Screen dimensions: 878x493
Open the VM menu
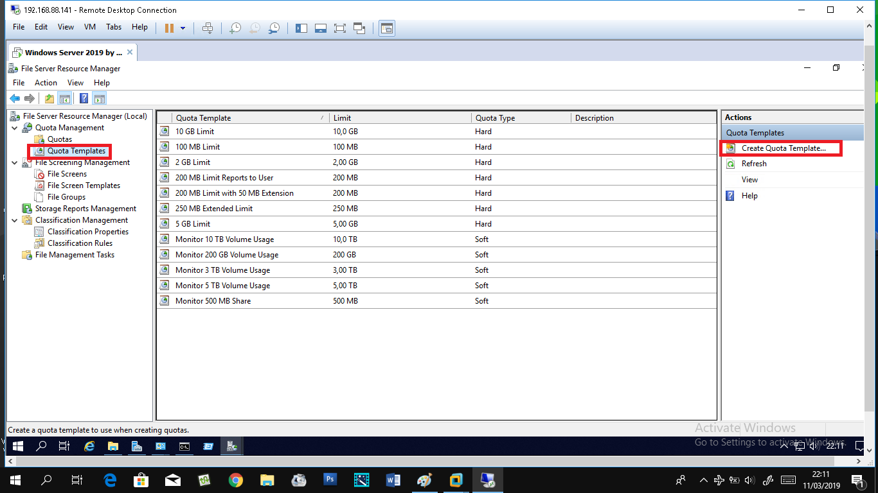[x=90, y=27]
